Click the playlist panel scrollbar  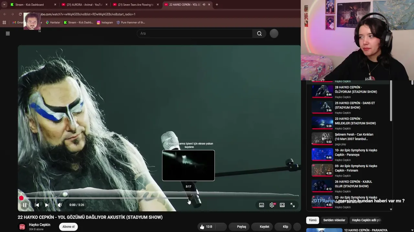[x=391, y=101]
